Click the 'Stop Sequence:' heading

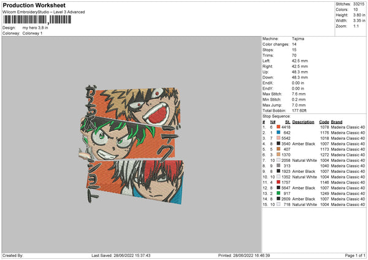[277, 117]
